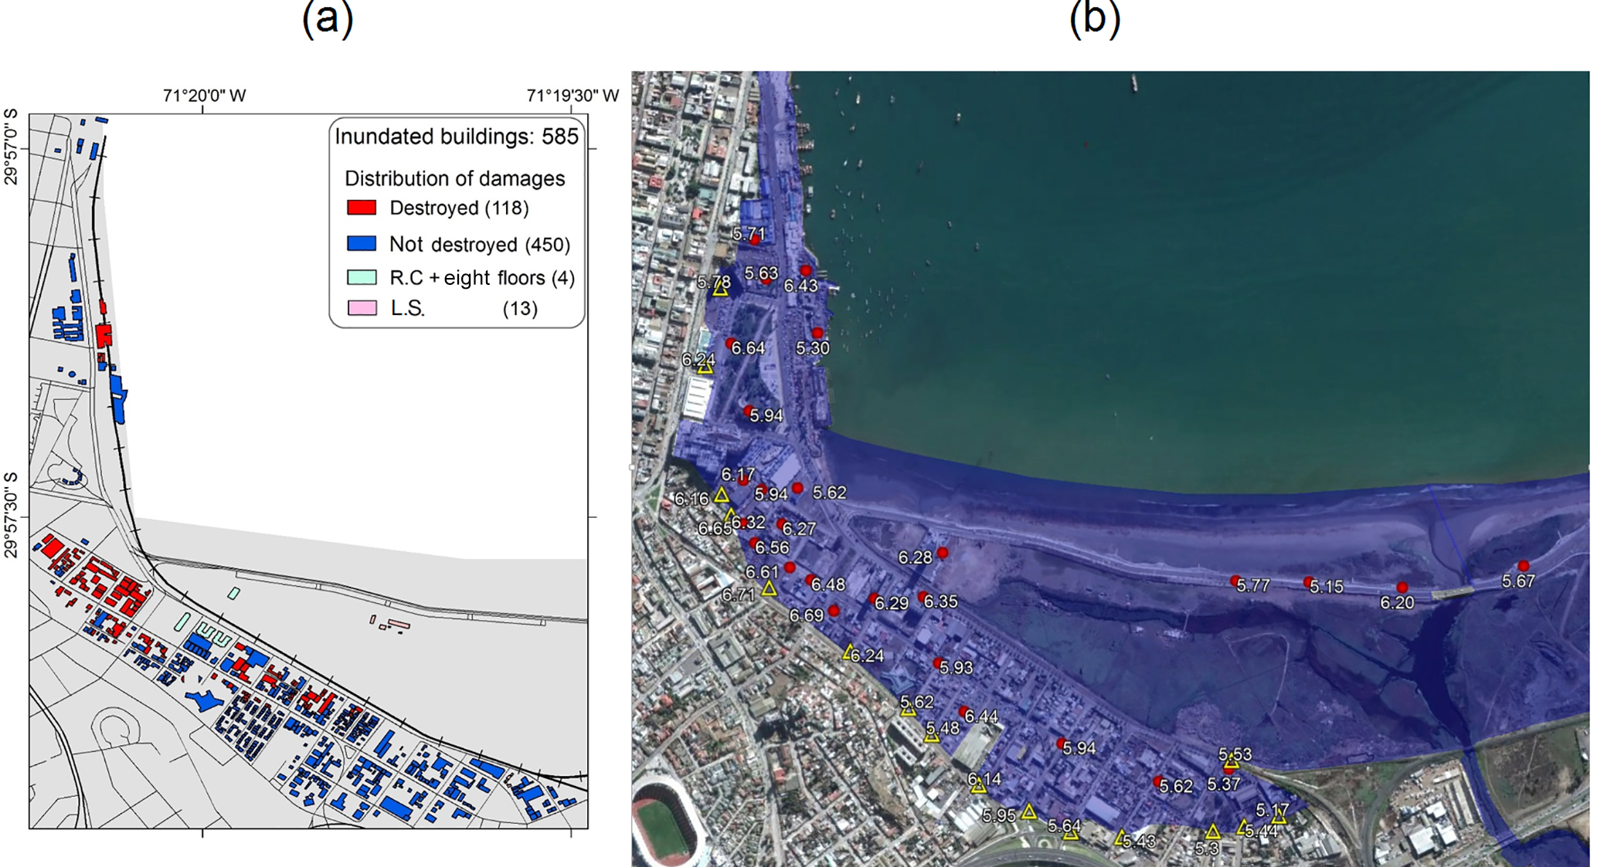Viewport: 1597px width, 867px height.
Task: Click the red dot labeled 5.30
Action: pyautogui.click(x=817, y=334)
